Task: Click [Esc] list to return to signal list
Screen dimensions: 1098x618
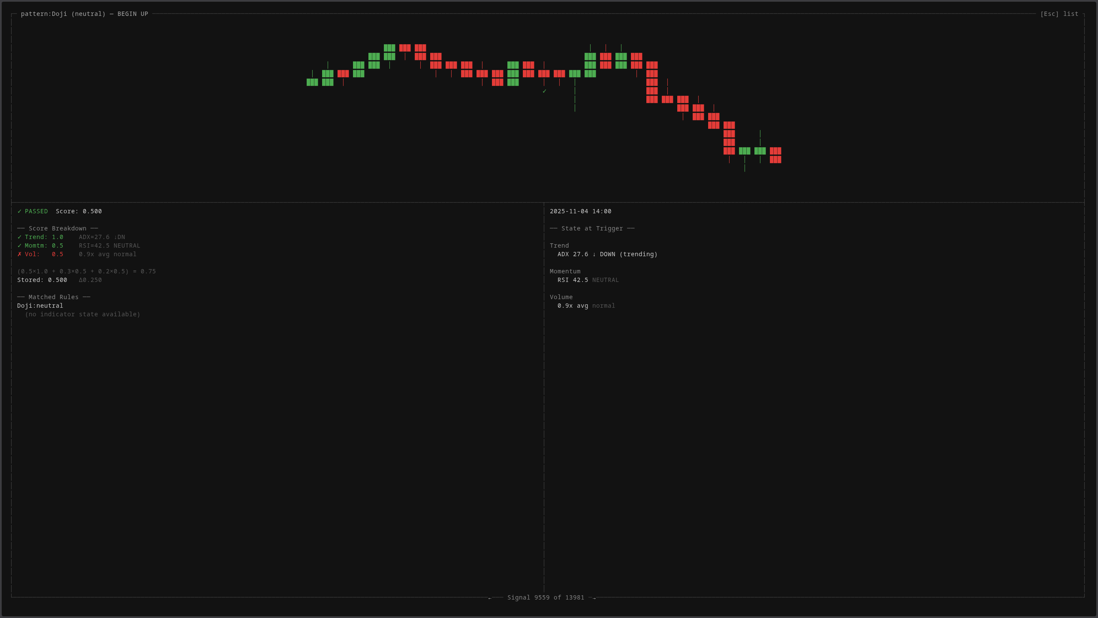Action: click(1059, 14)
